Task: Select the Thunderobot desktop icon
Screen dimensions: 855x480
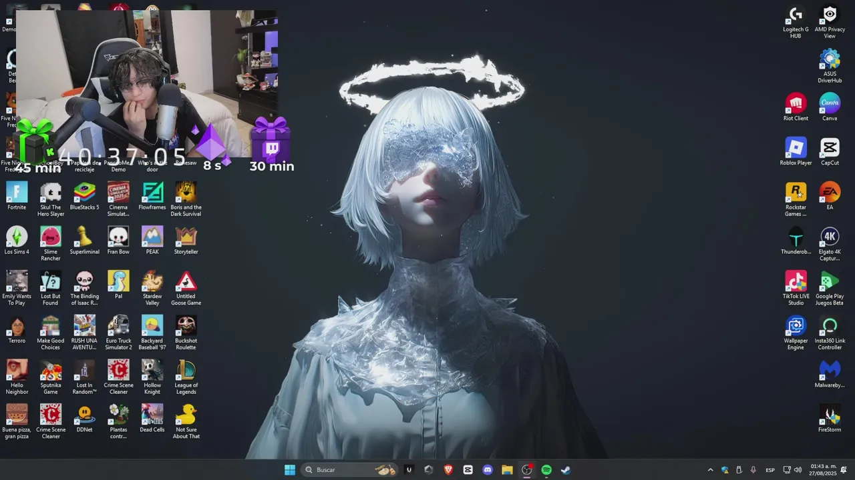Action: tap(796, 241)
